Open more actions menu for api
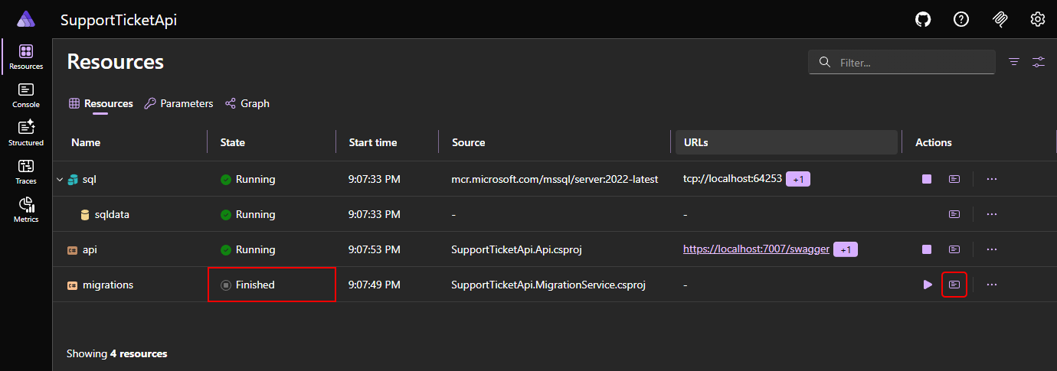Viewport: 1057px width, 371px height. (992, 249)
